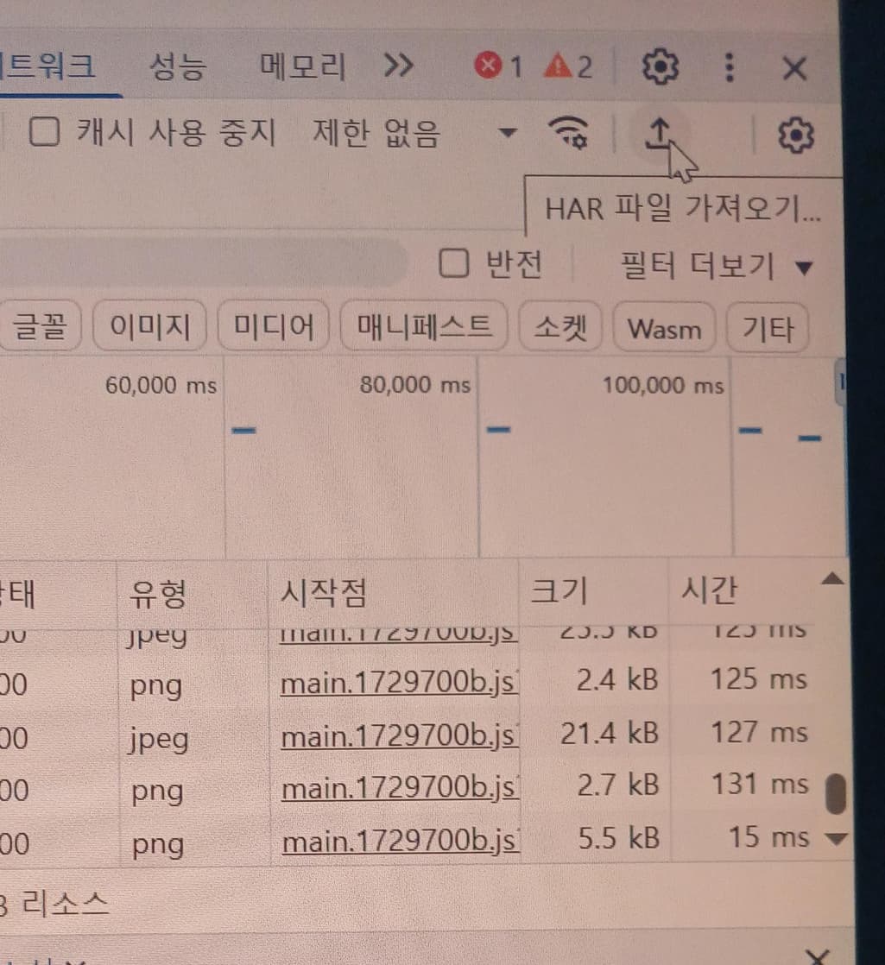The width and height of the screenshot is (885, 965).
Task: Click the import HAR file upload icon
Action: (658, 134)
